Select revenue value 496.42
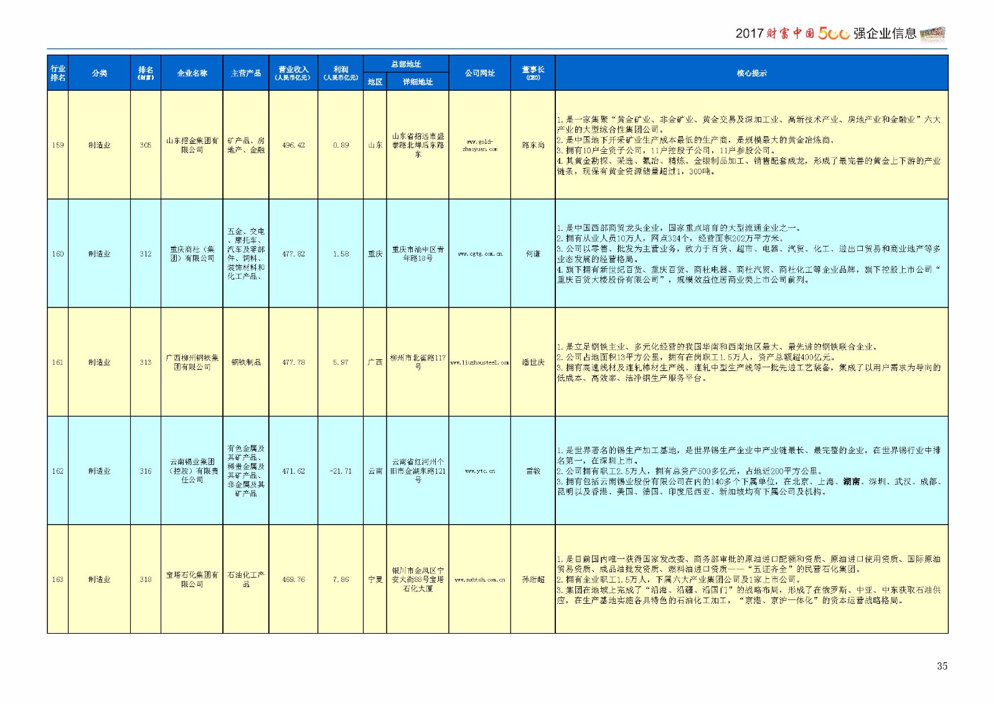 pyautogui.click(x=293, y=145)
